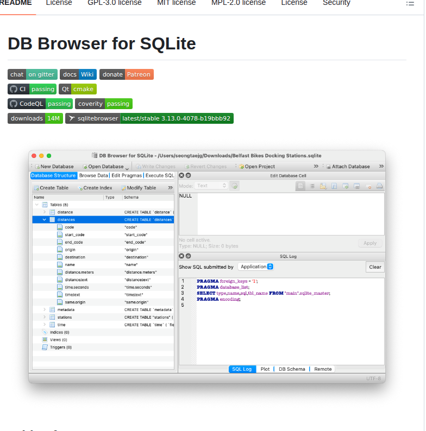Screen dimensions: 426x431
Task: Undock the Edit Database Cell panel
Action: click(x=188, y=175)
